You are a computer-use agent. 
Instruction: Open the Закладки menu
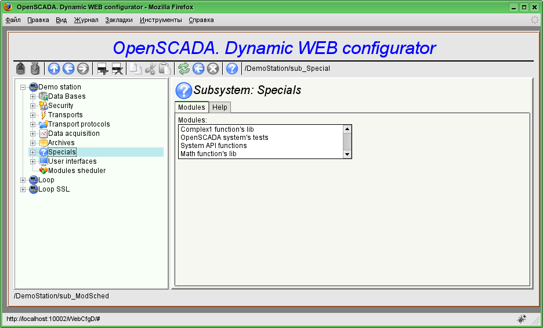(x=119, y=20)
